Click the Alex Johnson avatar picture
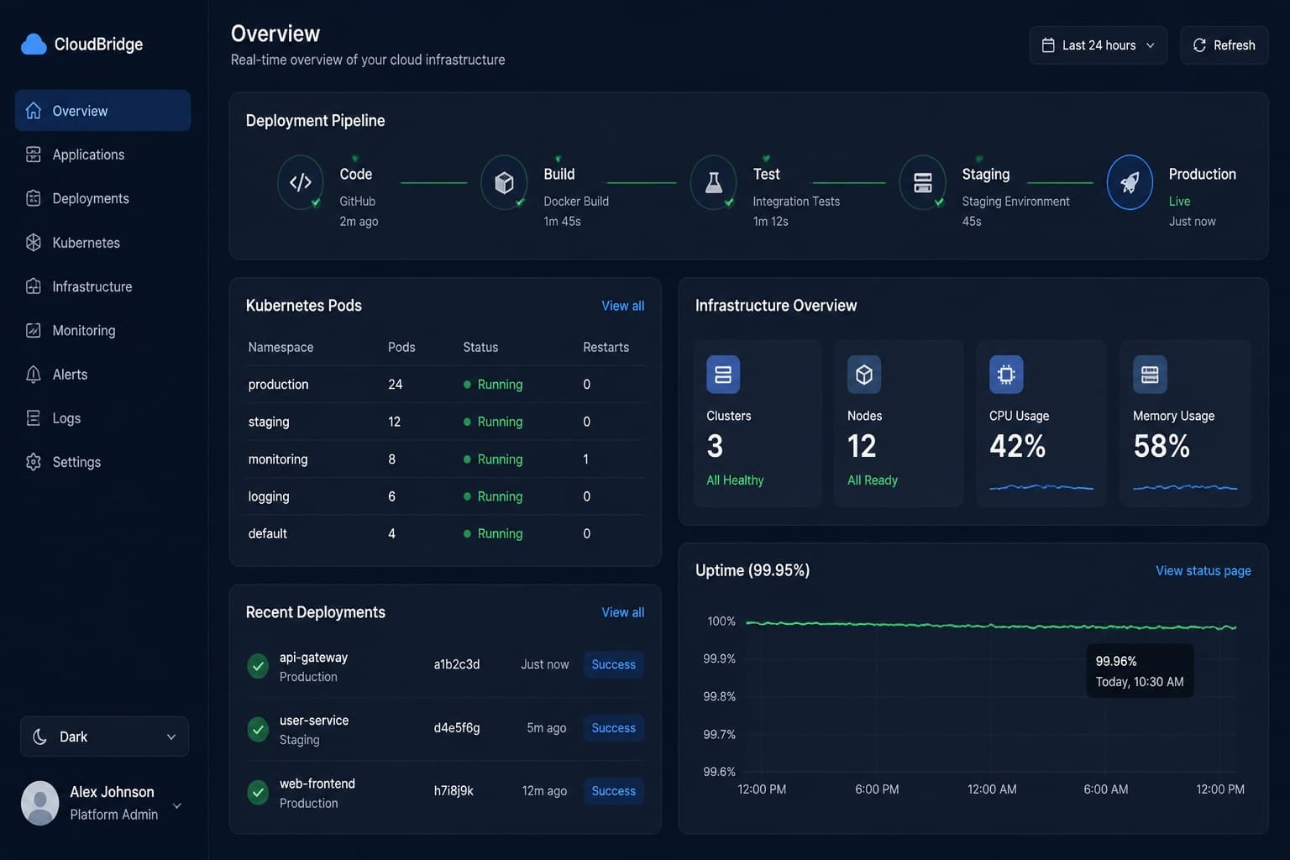This screenshot has width=1290, height=860. point(39,803)
